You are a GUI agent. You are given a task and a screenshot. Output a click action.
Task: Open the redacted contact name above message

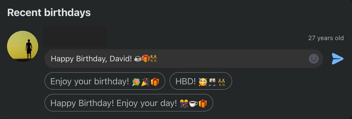pos(75,36)
